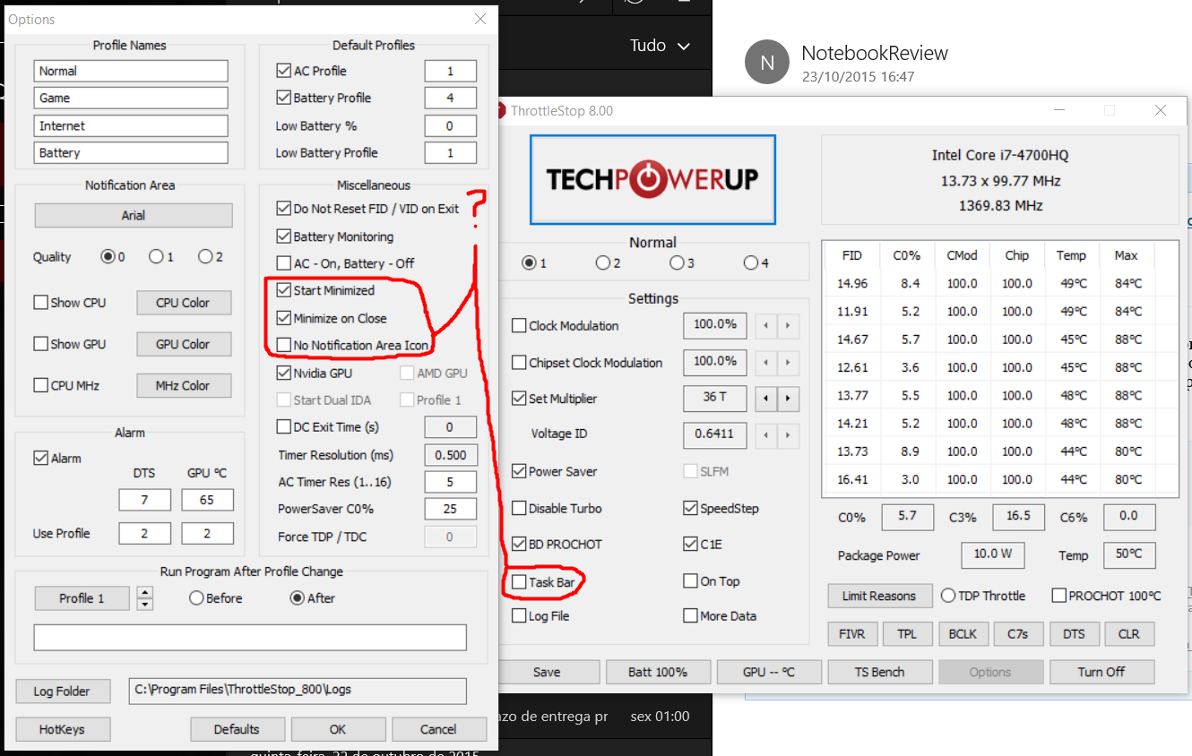The image size is (1192, 756).
Task: Enable the On Top checkbox
Action: (x=690, y=581)
